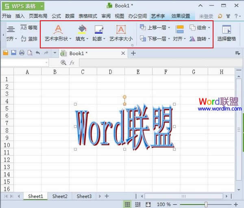Click the 未登录 login link
The width and height of the screenshot is (244, 208).
tap(206, 16)
